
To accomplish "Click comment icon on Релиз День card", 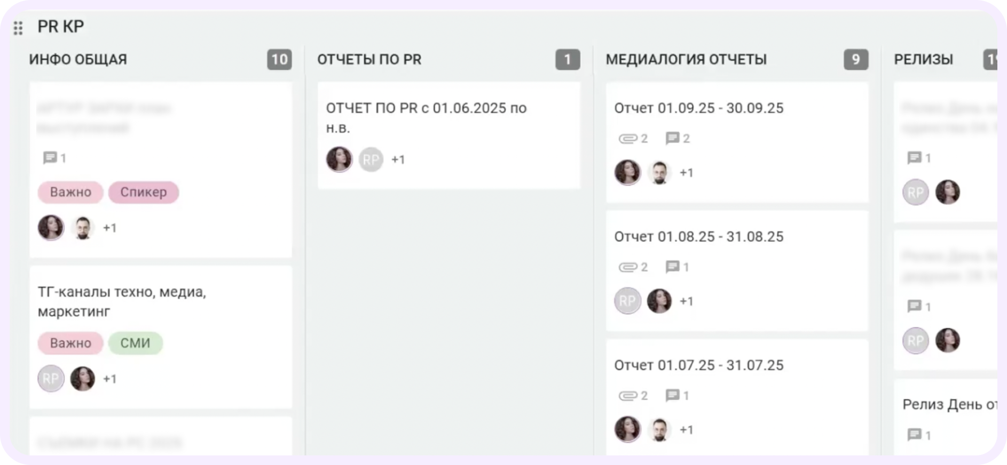I will tap(914, 435).
